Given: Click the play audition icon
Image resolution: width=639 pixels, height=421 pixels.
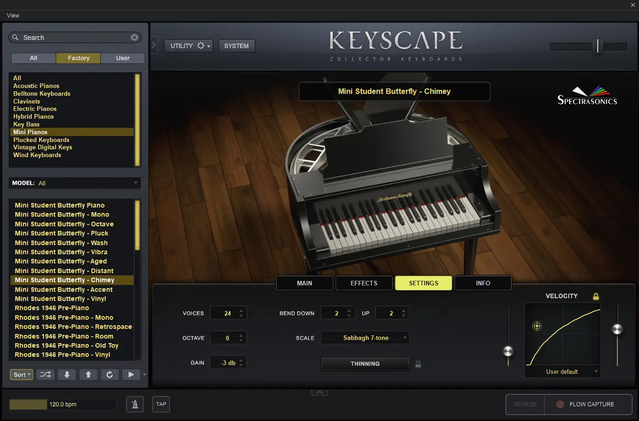Looking at the screenshot, I should click(131, 374).
